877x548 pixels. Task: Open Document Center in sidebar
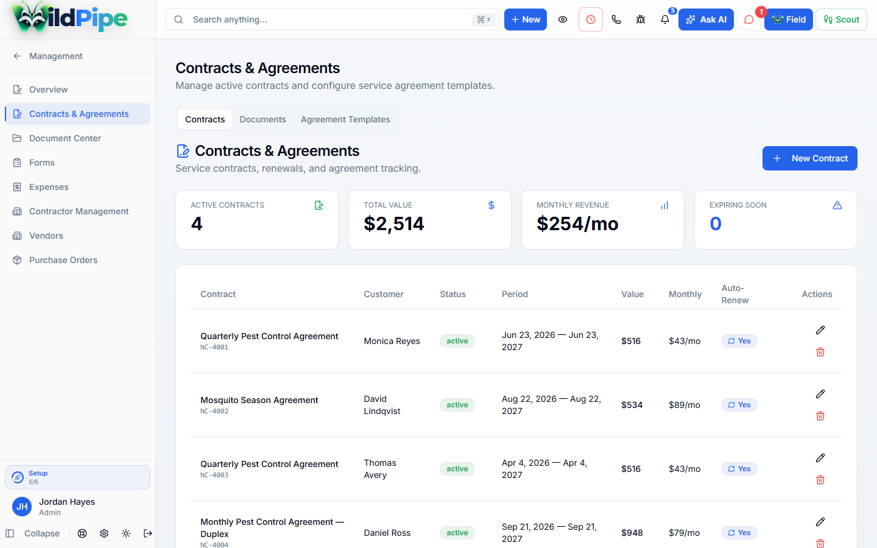(77, 138)
